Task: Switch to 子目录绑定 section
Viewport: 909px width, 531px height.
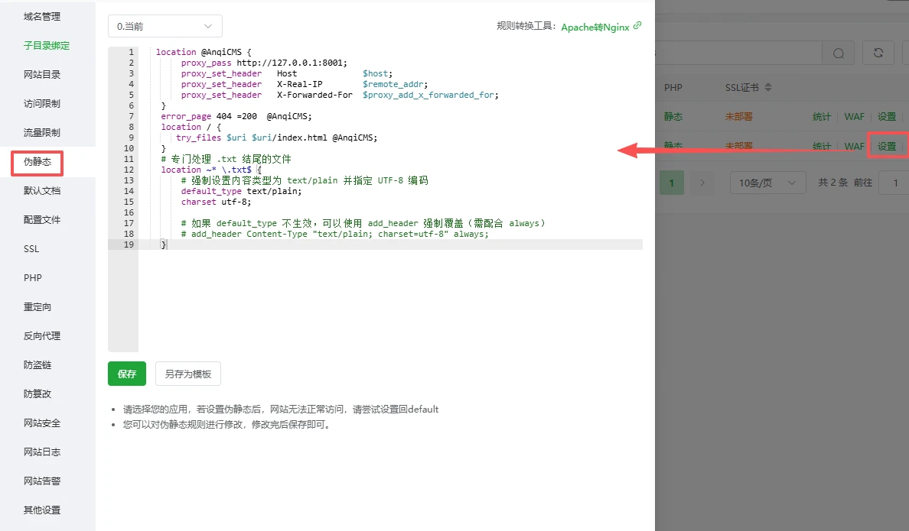Action: [x=47, y=46]
